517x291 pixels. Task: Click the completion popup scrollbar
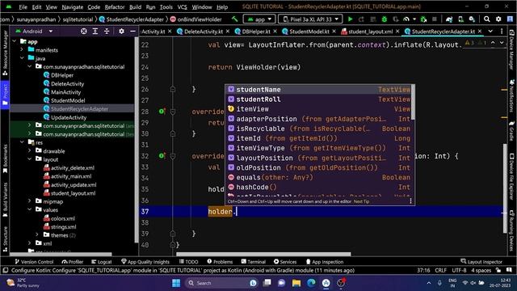click(x=413, y=103)
